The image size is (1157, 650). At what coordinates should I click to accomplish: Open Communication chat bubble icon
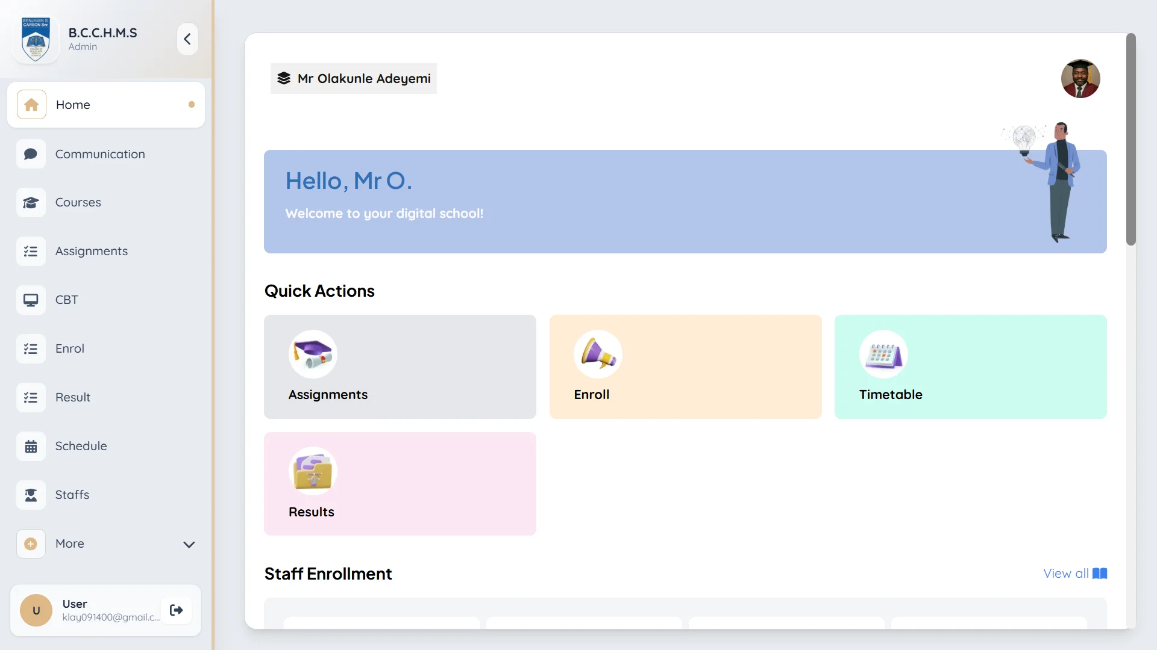[31, 154]
